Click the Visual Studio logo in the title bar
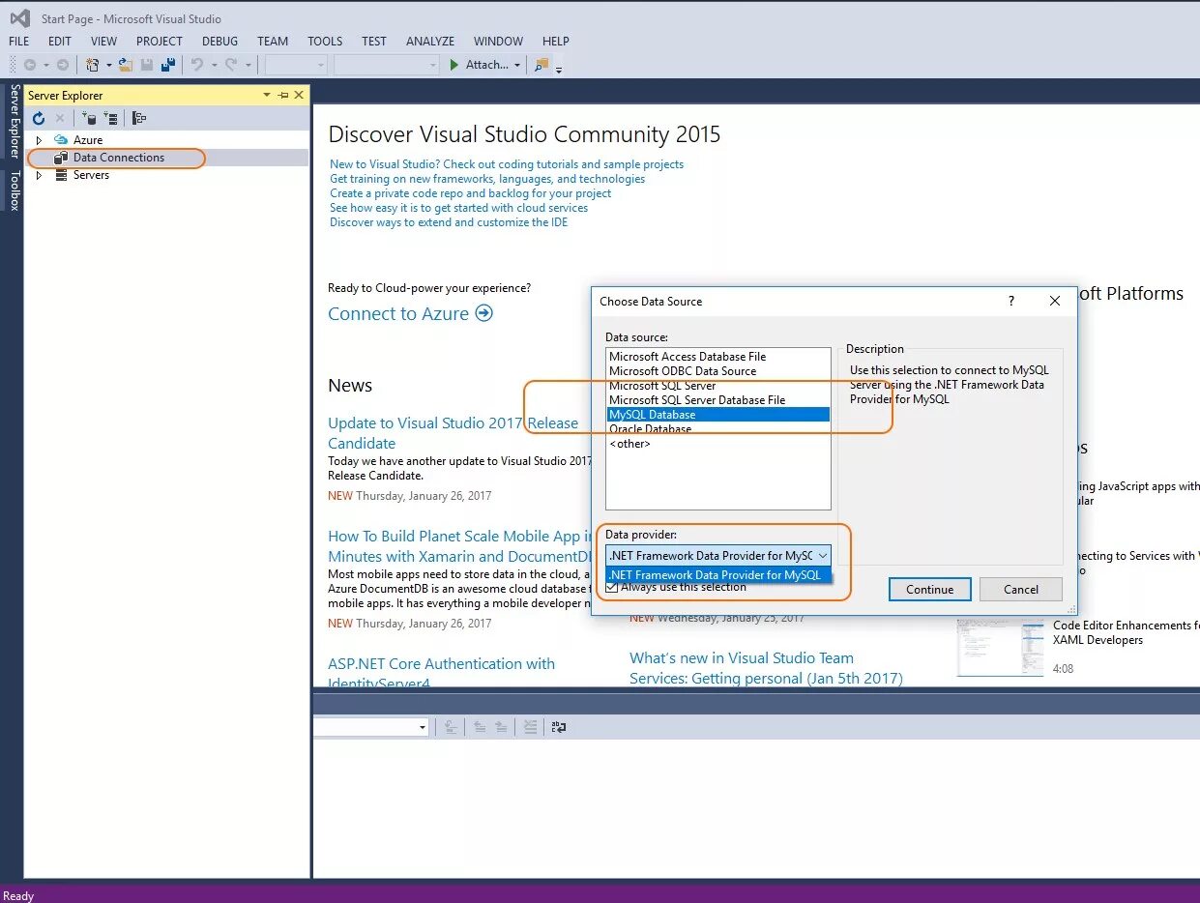Image resolution: width=1200 pixels, height=903 pixels. (19, 18)
